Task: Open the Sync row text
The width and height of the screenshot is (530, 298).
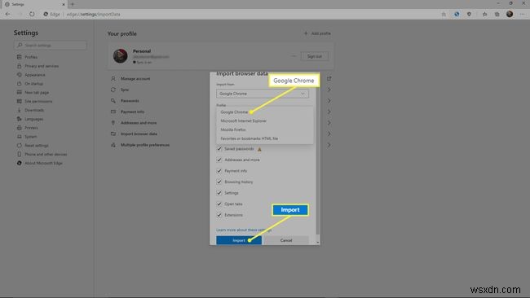Action: 125,90
